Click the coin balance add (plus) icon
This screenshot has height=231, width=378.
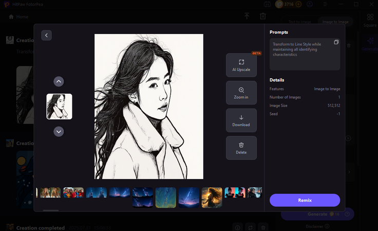(x=298, y=4)
